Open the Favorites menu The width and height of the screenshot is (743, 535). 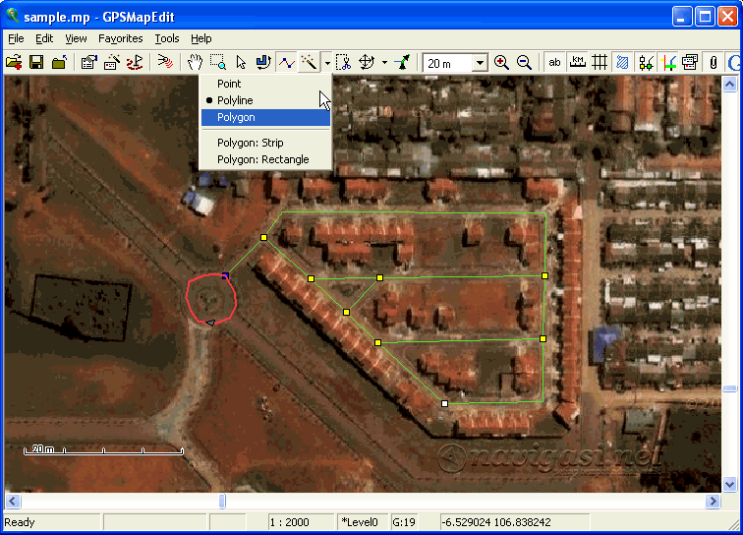(x=120, y=38)
